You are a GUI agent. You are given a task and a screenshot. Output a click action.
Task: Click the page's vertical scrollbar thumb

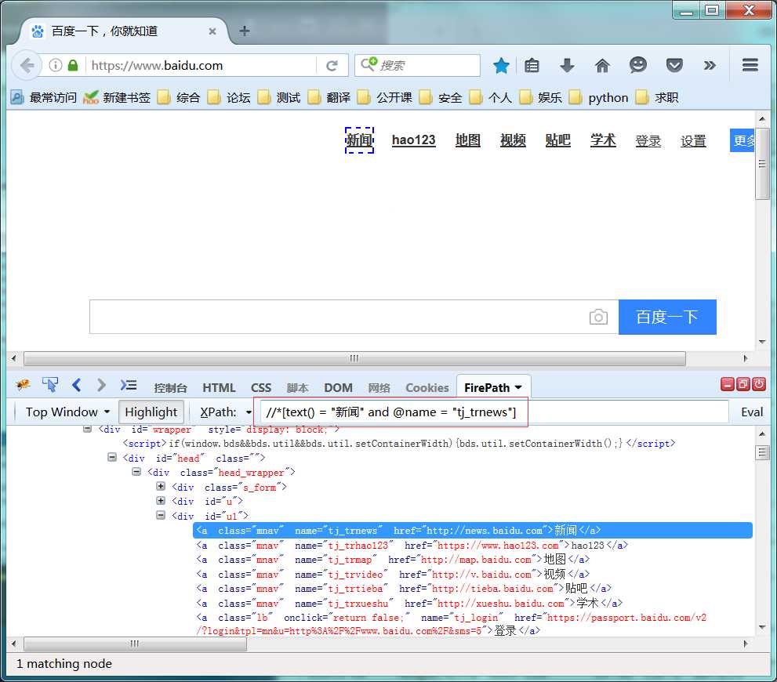coord(762,164)
